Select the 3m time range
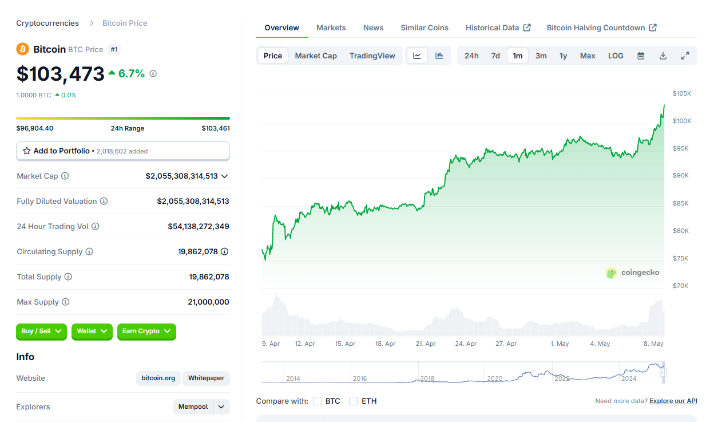Screen dimensions: 726x422 tap(541, 56)
